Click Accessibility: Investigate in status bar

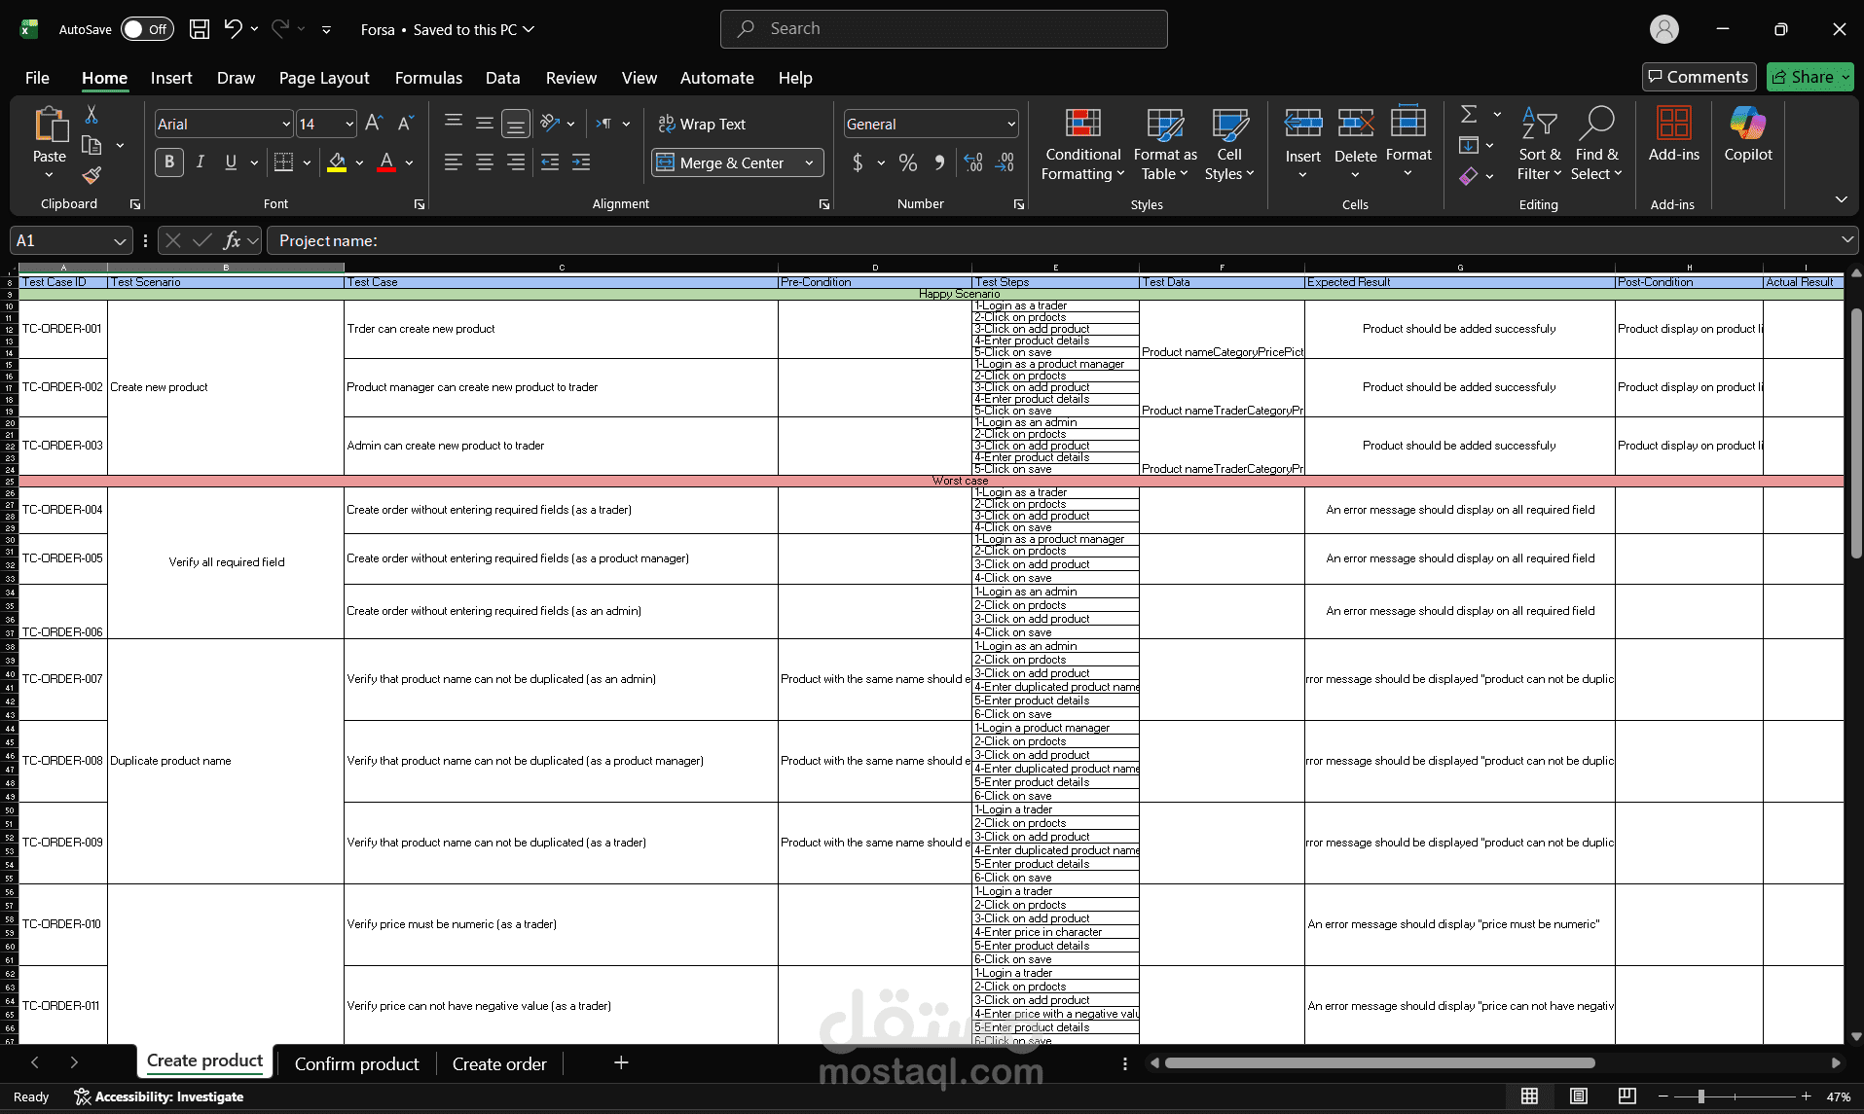click(159, 1096)
